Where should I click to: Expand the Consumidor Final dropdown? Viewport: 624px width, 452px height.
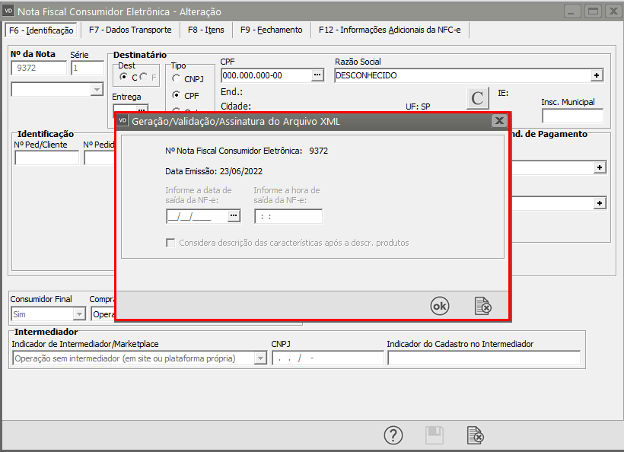[x=79, y=314]
